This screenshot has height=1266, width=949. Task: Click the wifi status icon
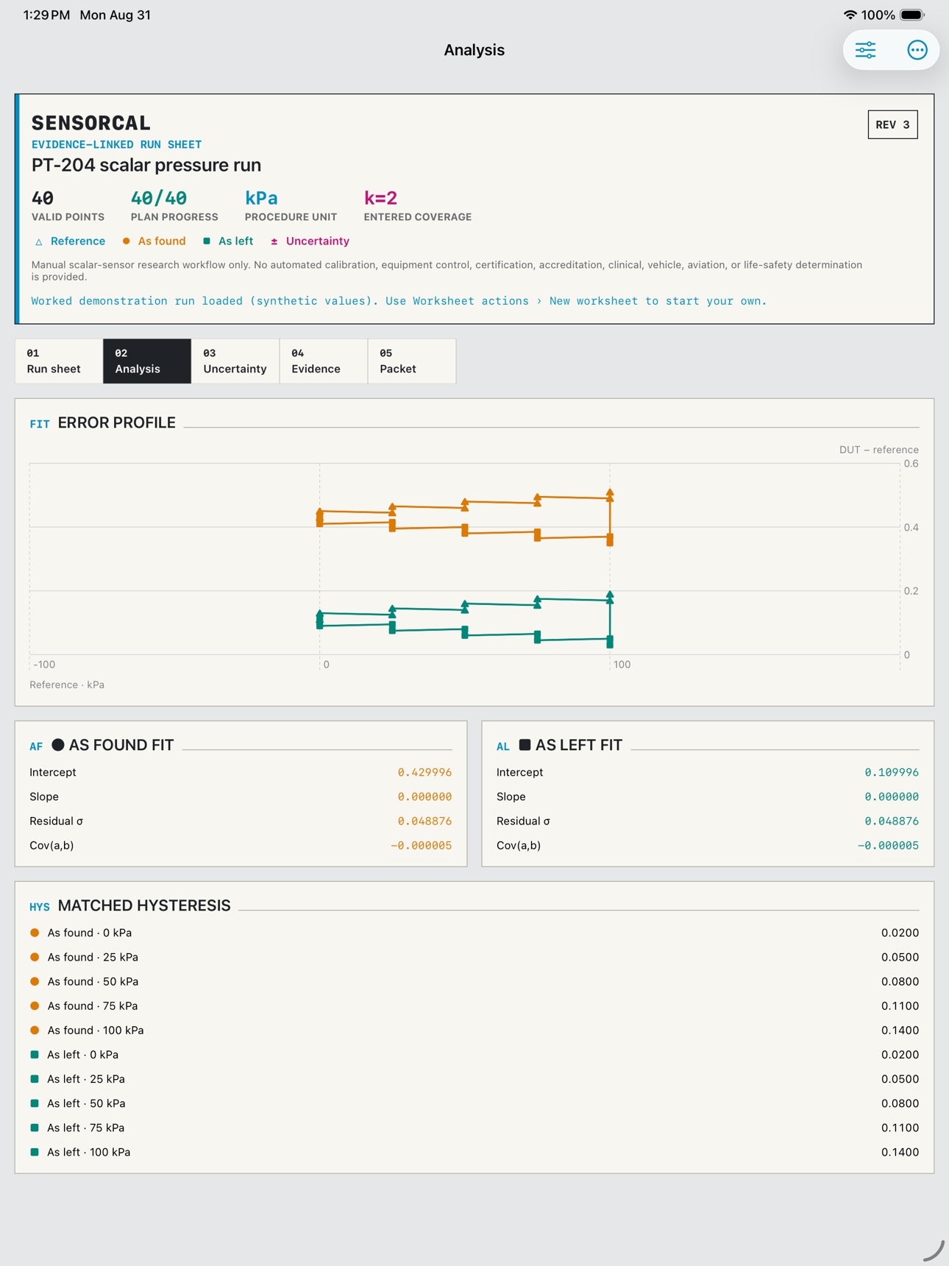(x=850, y=15)
